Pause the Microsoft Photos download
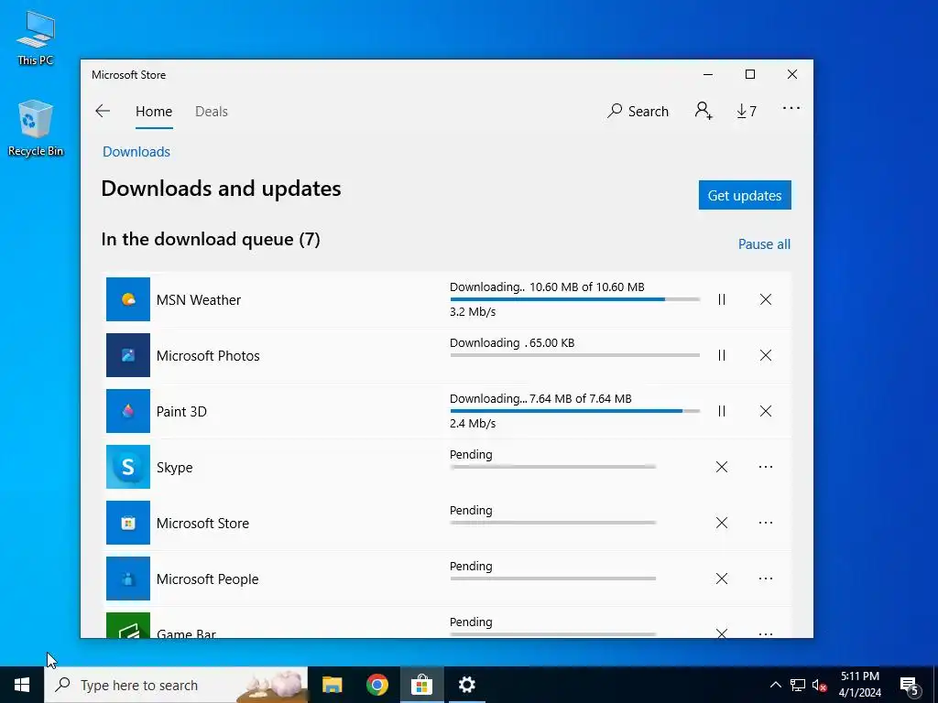Screen dimensions: 938x703 click(722, 355)
